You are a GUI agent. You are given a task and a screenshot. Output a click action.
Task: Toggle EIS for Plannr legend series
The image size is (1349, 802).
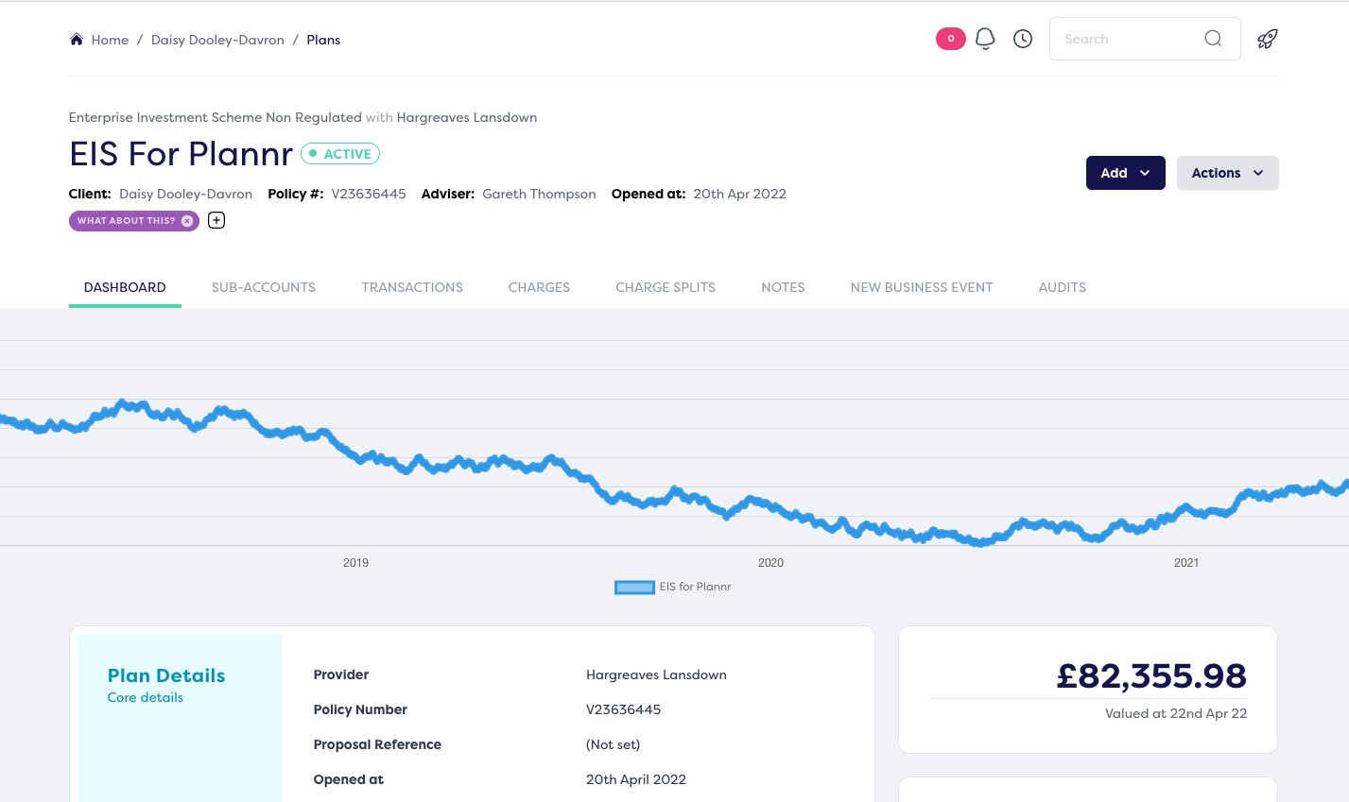[x=673, y=588]
